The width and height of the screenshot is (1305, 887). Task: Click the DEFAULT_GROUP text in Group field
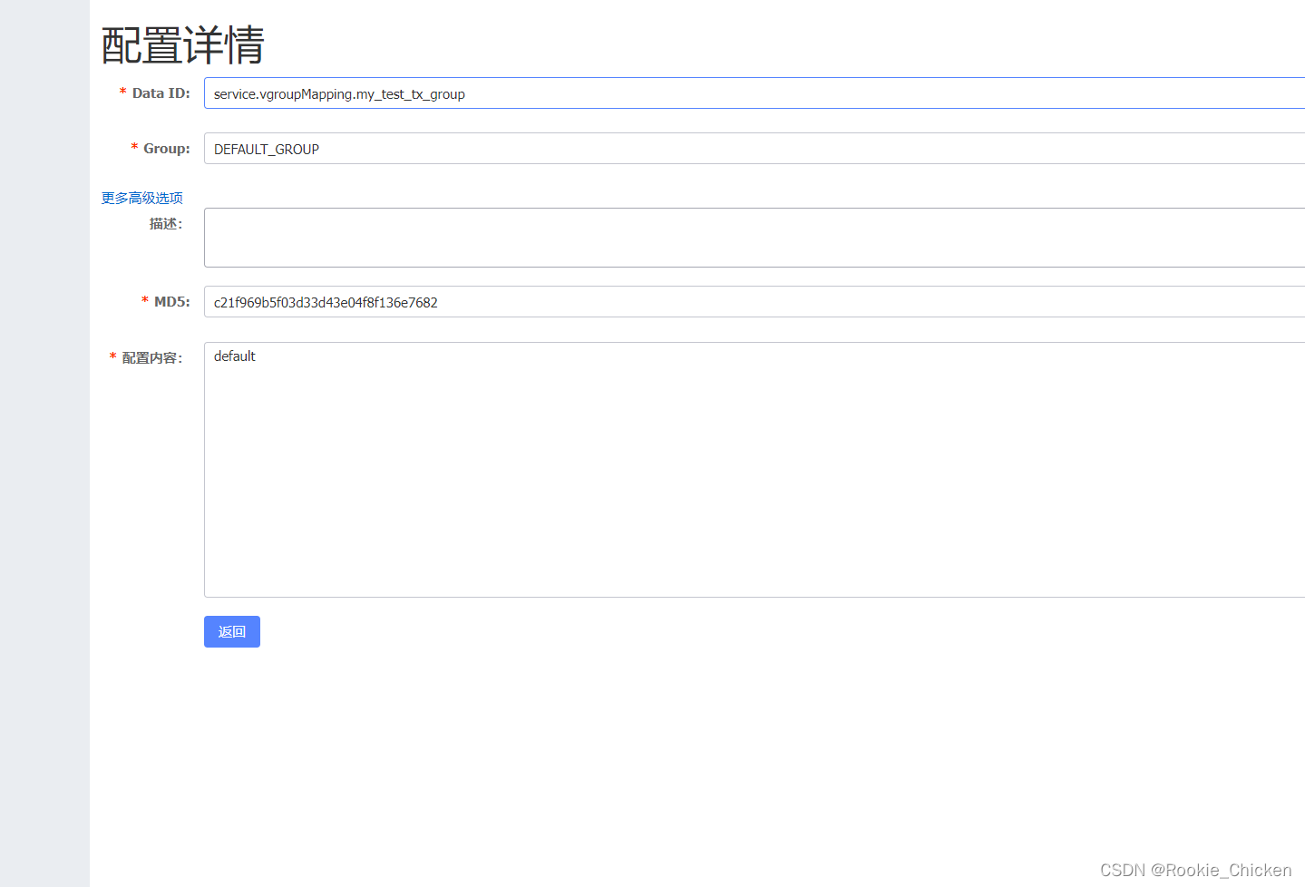266,149
